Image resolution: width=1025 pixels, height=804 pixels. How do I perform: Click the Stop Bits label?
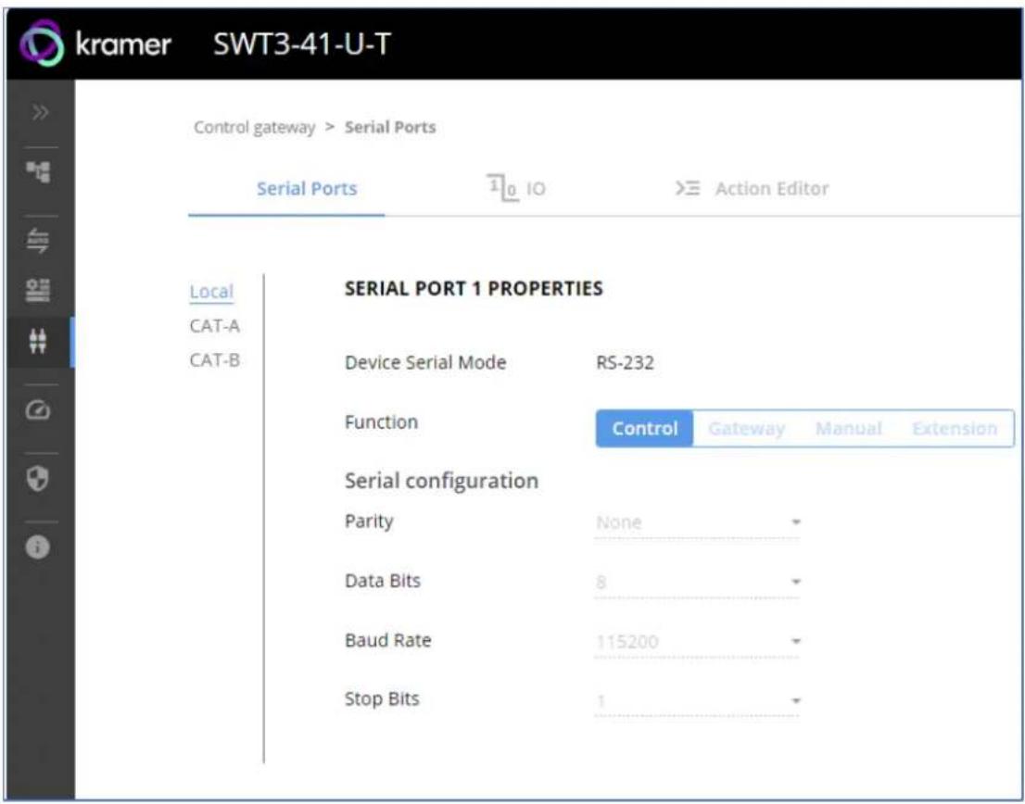382,699
